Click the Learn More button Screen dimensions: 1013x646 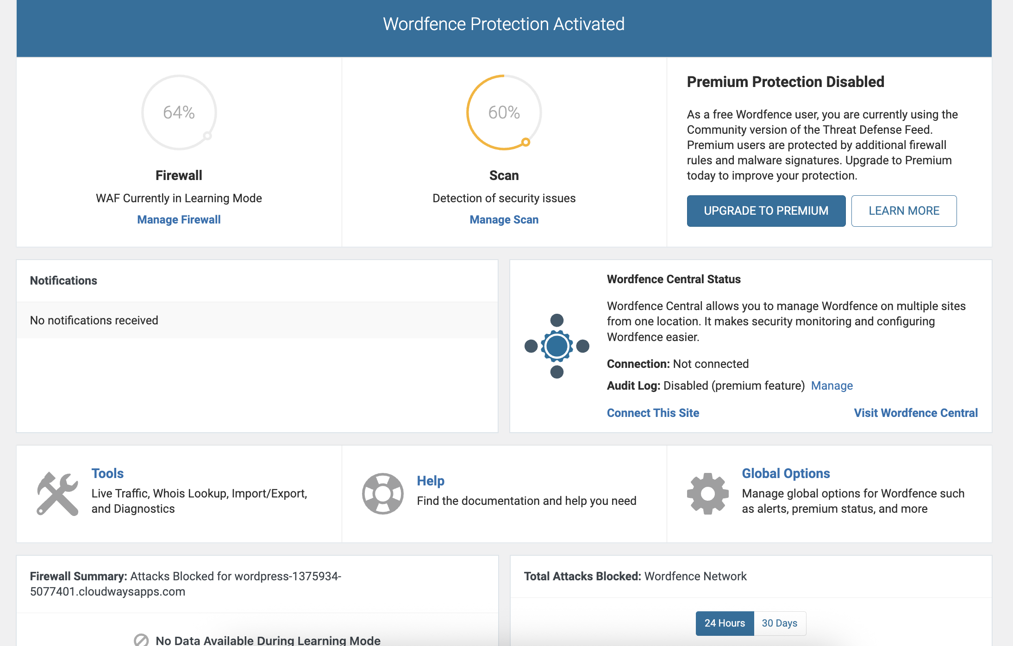[x=903, y=211]
